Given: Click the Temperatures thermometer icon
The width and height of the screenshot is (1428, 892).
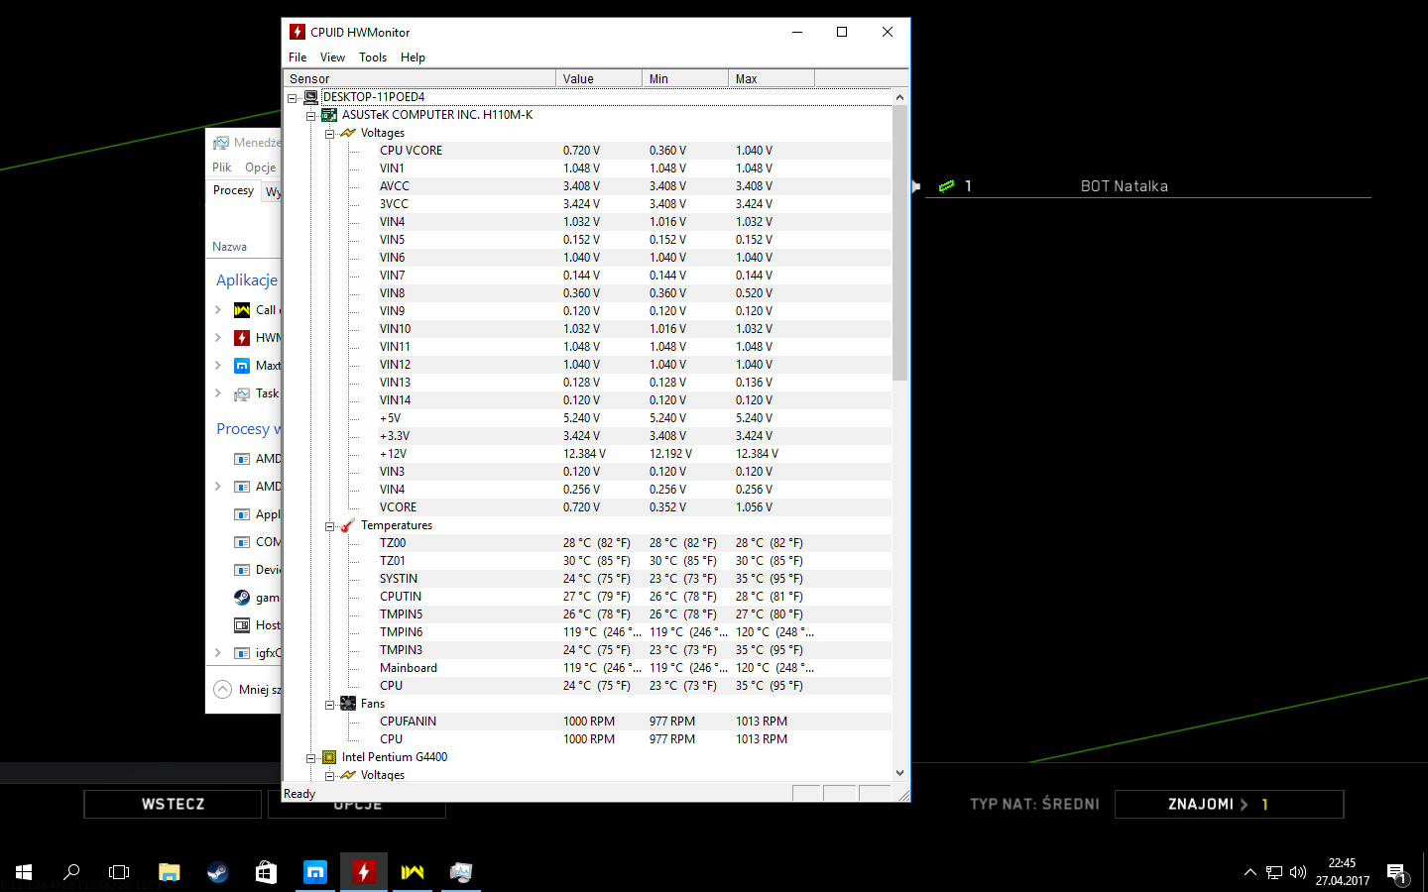Looking at the screenshot, I should coord(348,525).
